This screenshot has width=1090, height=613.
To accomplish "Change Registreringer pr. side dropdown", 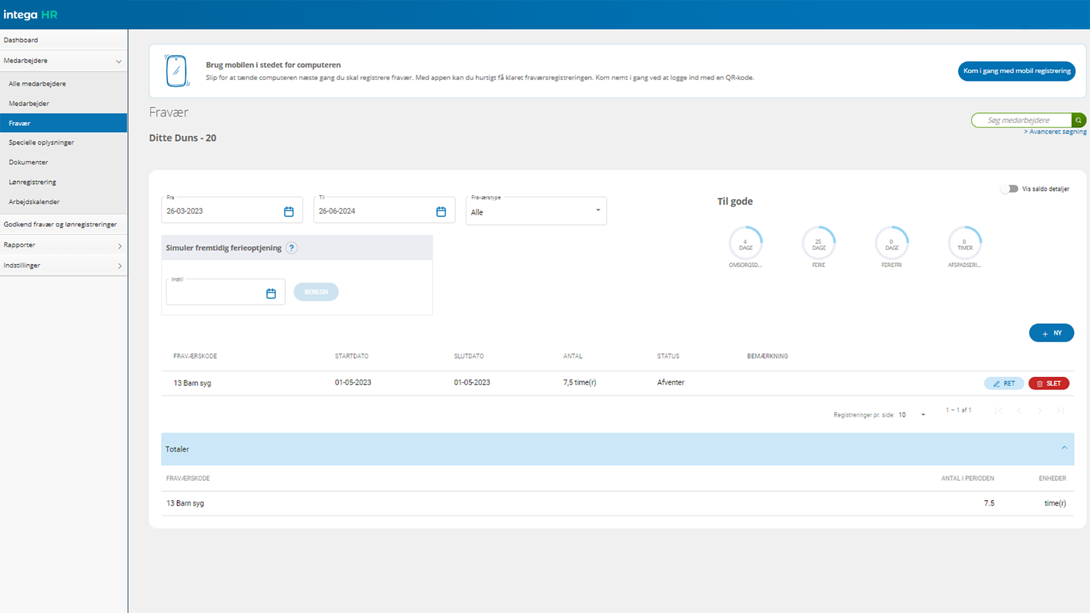I will click(x=912, y=415).
